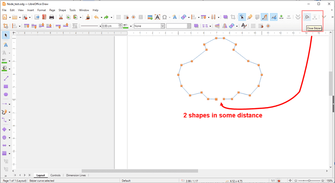Click the Insert Points green plus icon
Screen dimensions: 335x183
(282, 17)
